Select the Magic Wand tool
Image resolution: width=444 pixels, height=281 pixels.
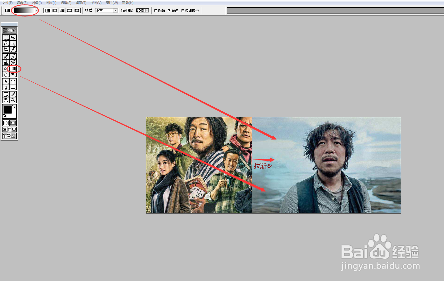(x=13, y=43)
